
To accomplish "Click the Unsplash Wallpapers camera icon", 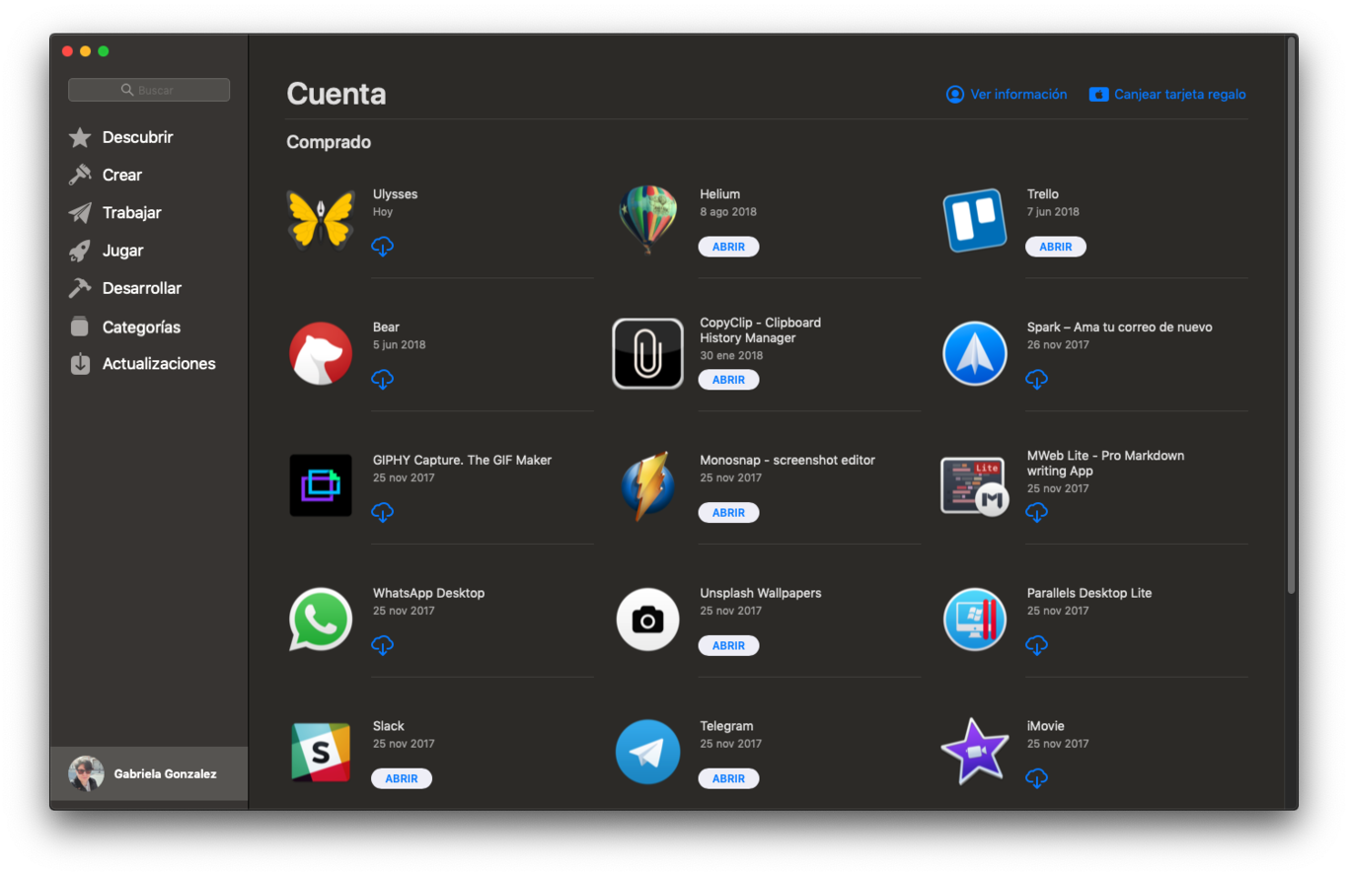I will coord(647,620).
